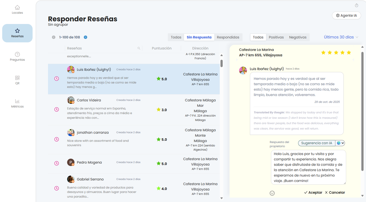
Task: Show only Negativas reviews
Action: coord(298,37)
